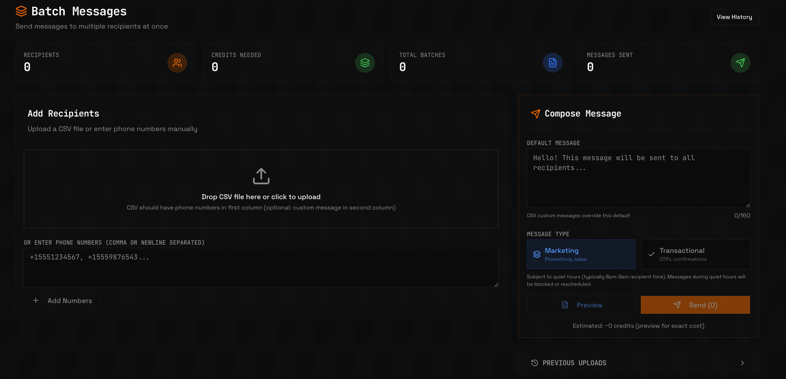
Task: Click the Default Message text box
Action: click(638, 178)
